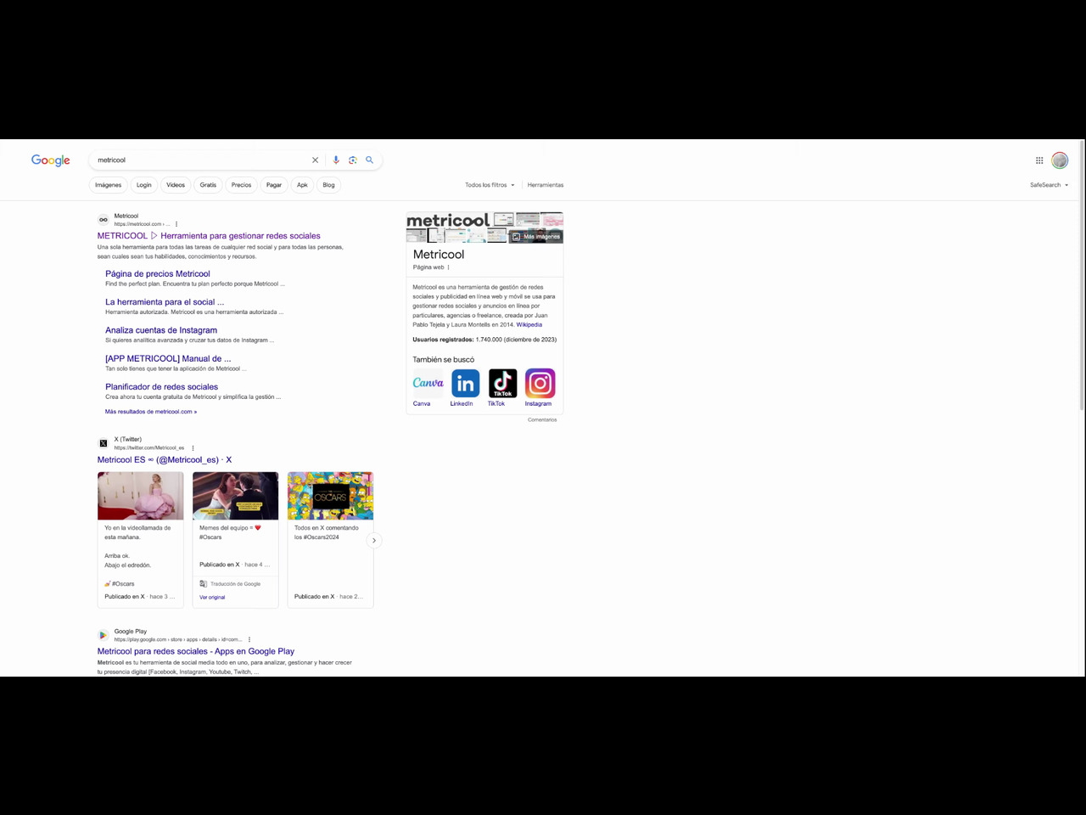Select the Blog filter chip
Screen dimensions: 1086x815
[x=328, y=185]
